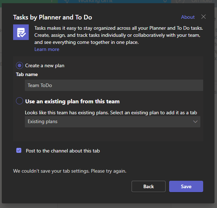The width and height of the screenshot is (217, 208).
Task: Click the save error message text
Action: point(70,171)
